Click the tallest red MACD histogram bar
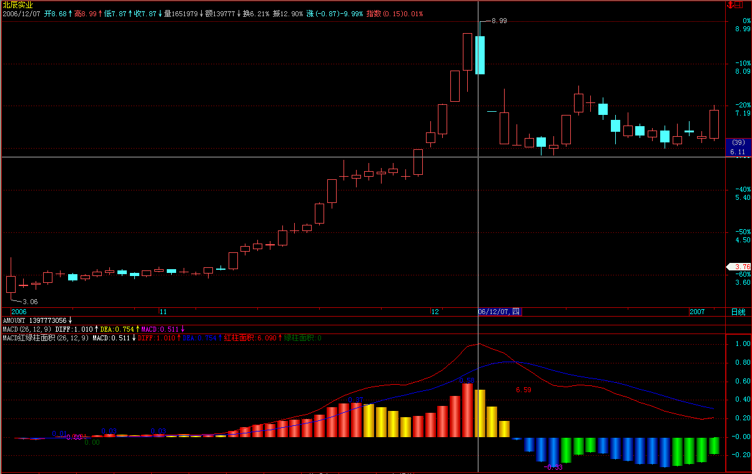This screenshot has height=474, width=752. [467, 410]
